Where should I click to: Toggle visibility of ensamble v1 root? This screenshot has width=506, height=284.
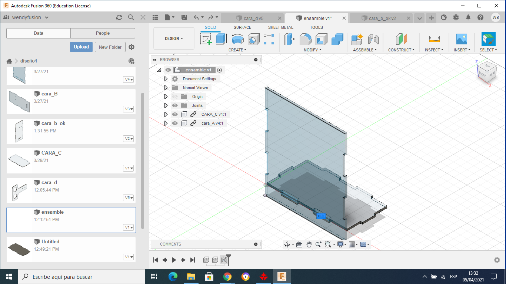(168, 70)
